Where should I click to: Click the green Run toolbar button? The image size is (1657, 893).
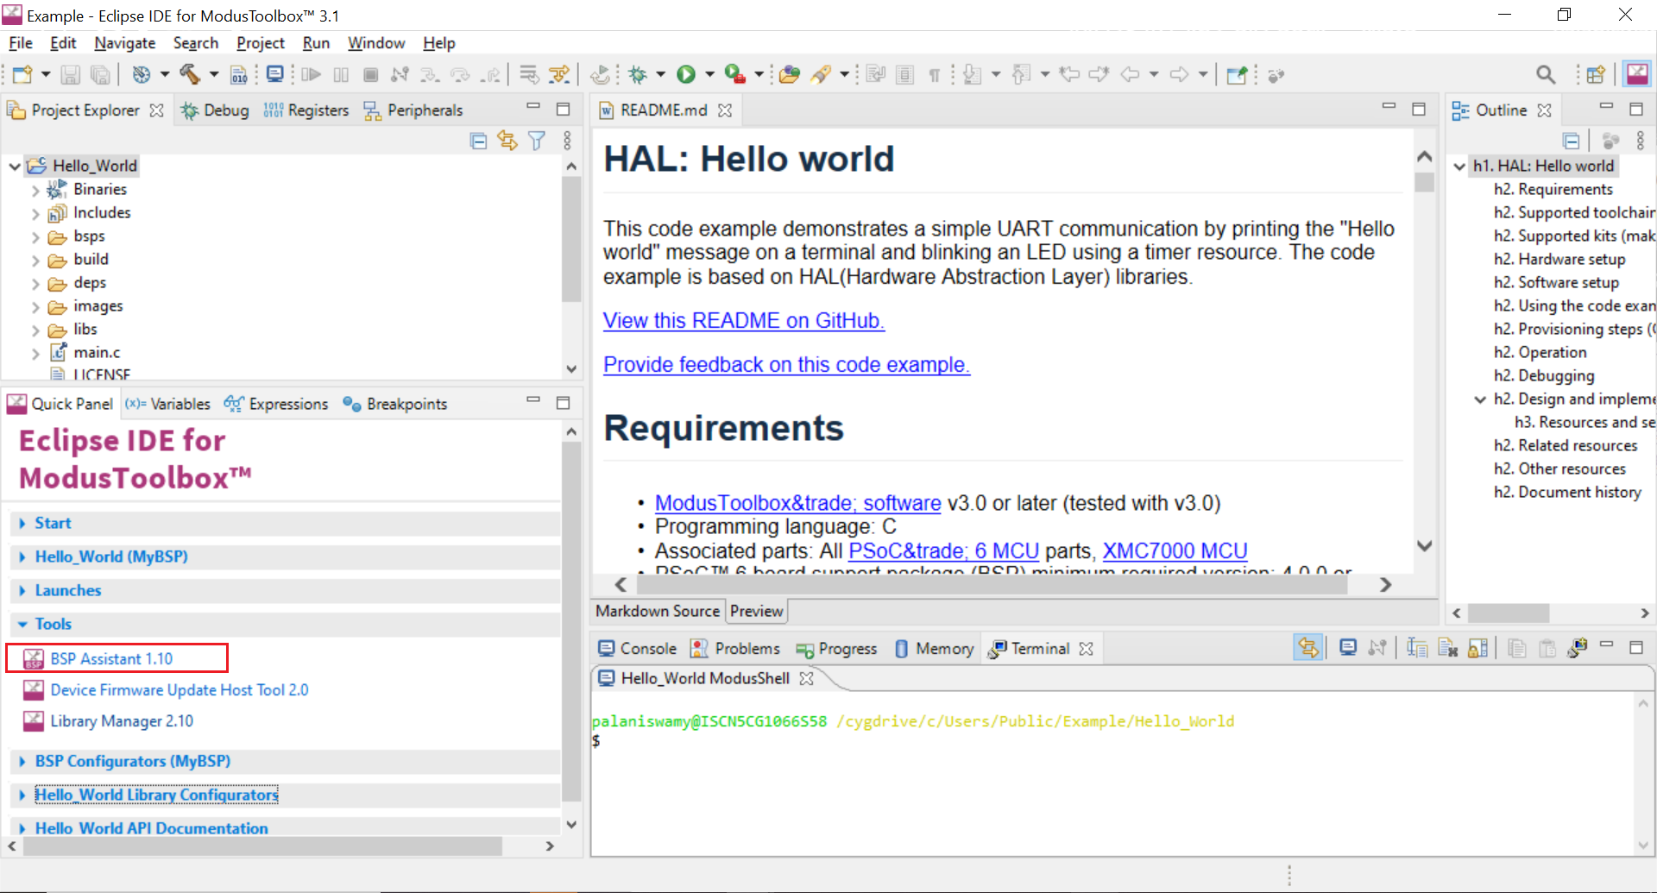[x=686, y=75]
